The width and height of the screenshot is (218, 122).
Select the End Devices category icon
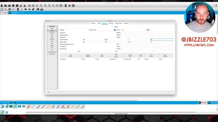click(6, 106)
